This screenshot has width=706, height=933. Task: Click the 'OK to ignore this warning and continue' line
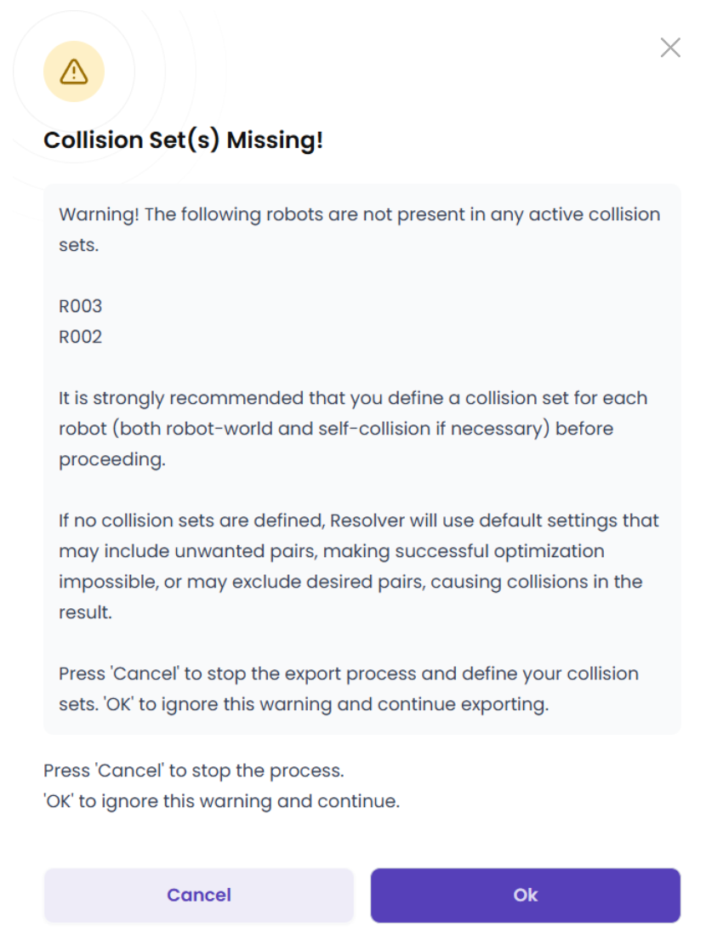[x=221, y=801]
